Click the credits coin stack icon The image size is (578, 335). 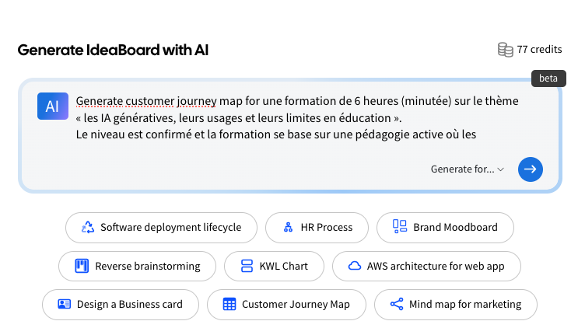point(506,50)
